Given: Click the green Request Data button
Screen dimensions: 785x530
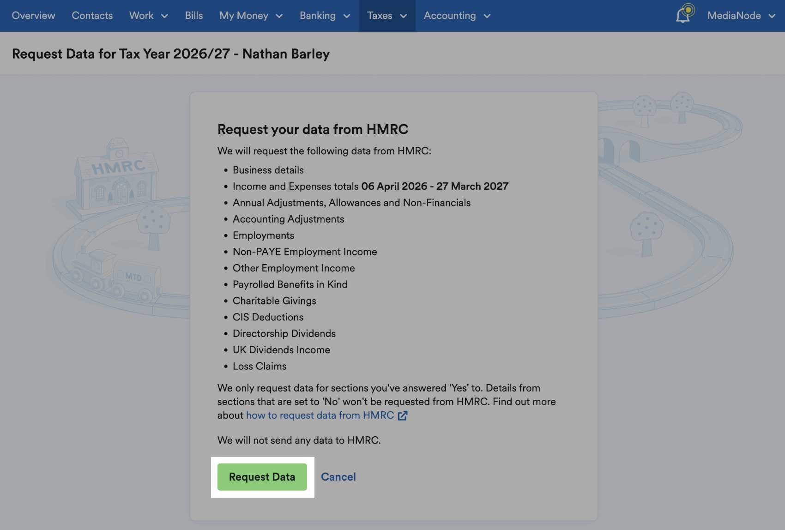Looking at the screenshot, I should point(262,477).
